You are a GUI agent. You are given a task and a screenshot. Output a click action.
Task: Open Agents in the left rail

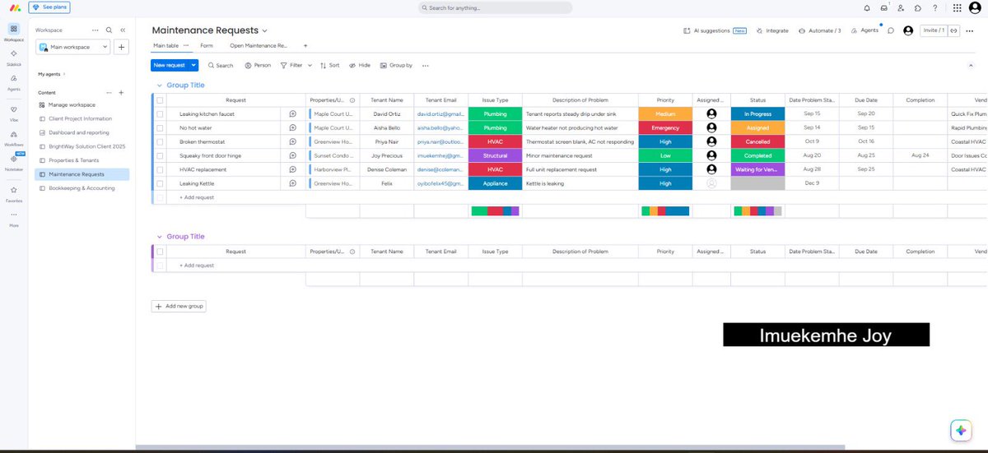(x=13, y=81)
